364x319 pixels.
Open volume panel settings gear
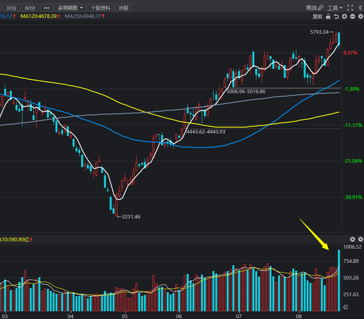tap(360, 240)
